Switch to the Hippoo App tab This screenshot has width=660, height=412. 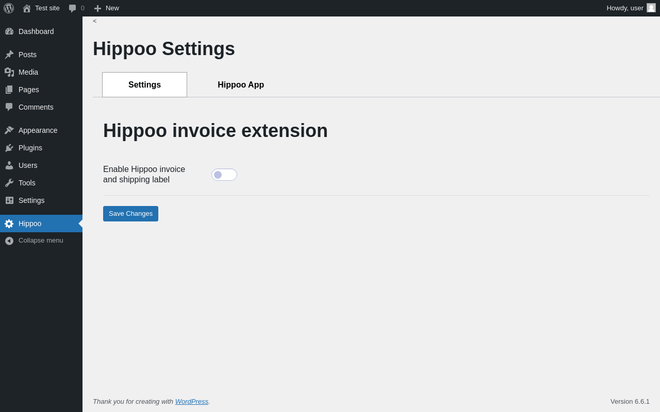tap(241, 85)
